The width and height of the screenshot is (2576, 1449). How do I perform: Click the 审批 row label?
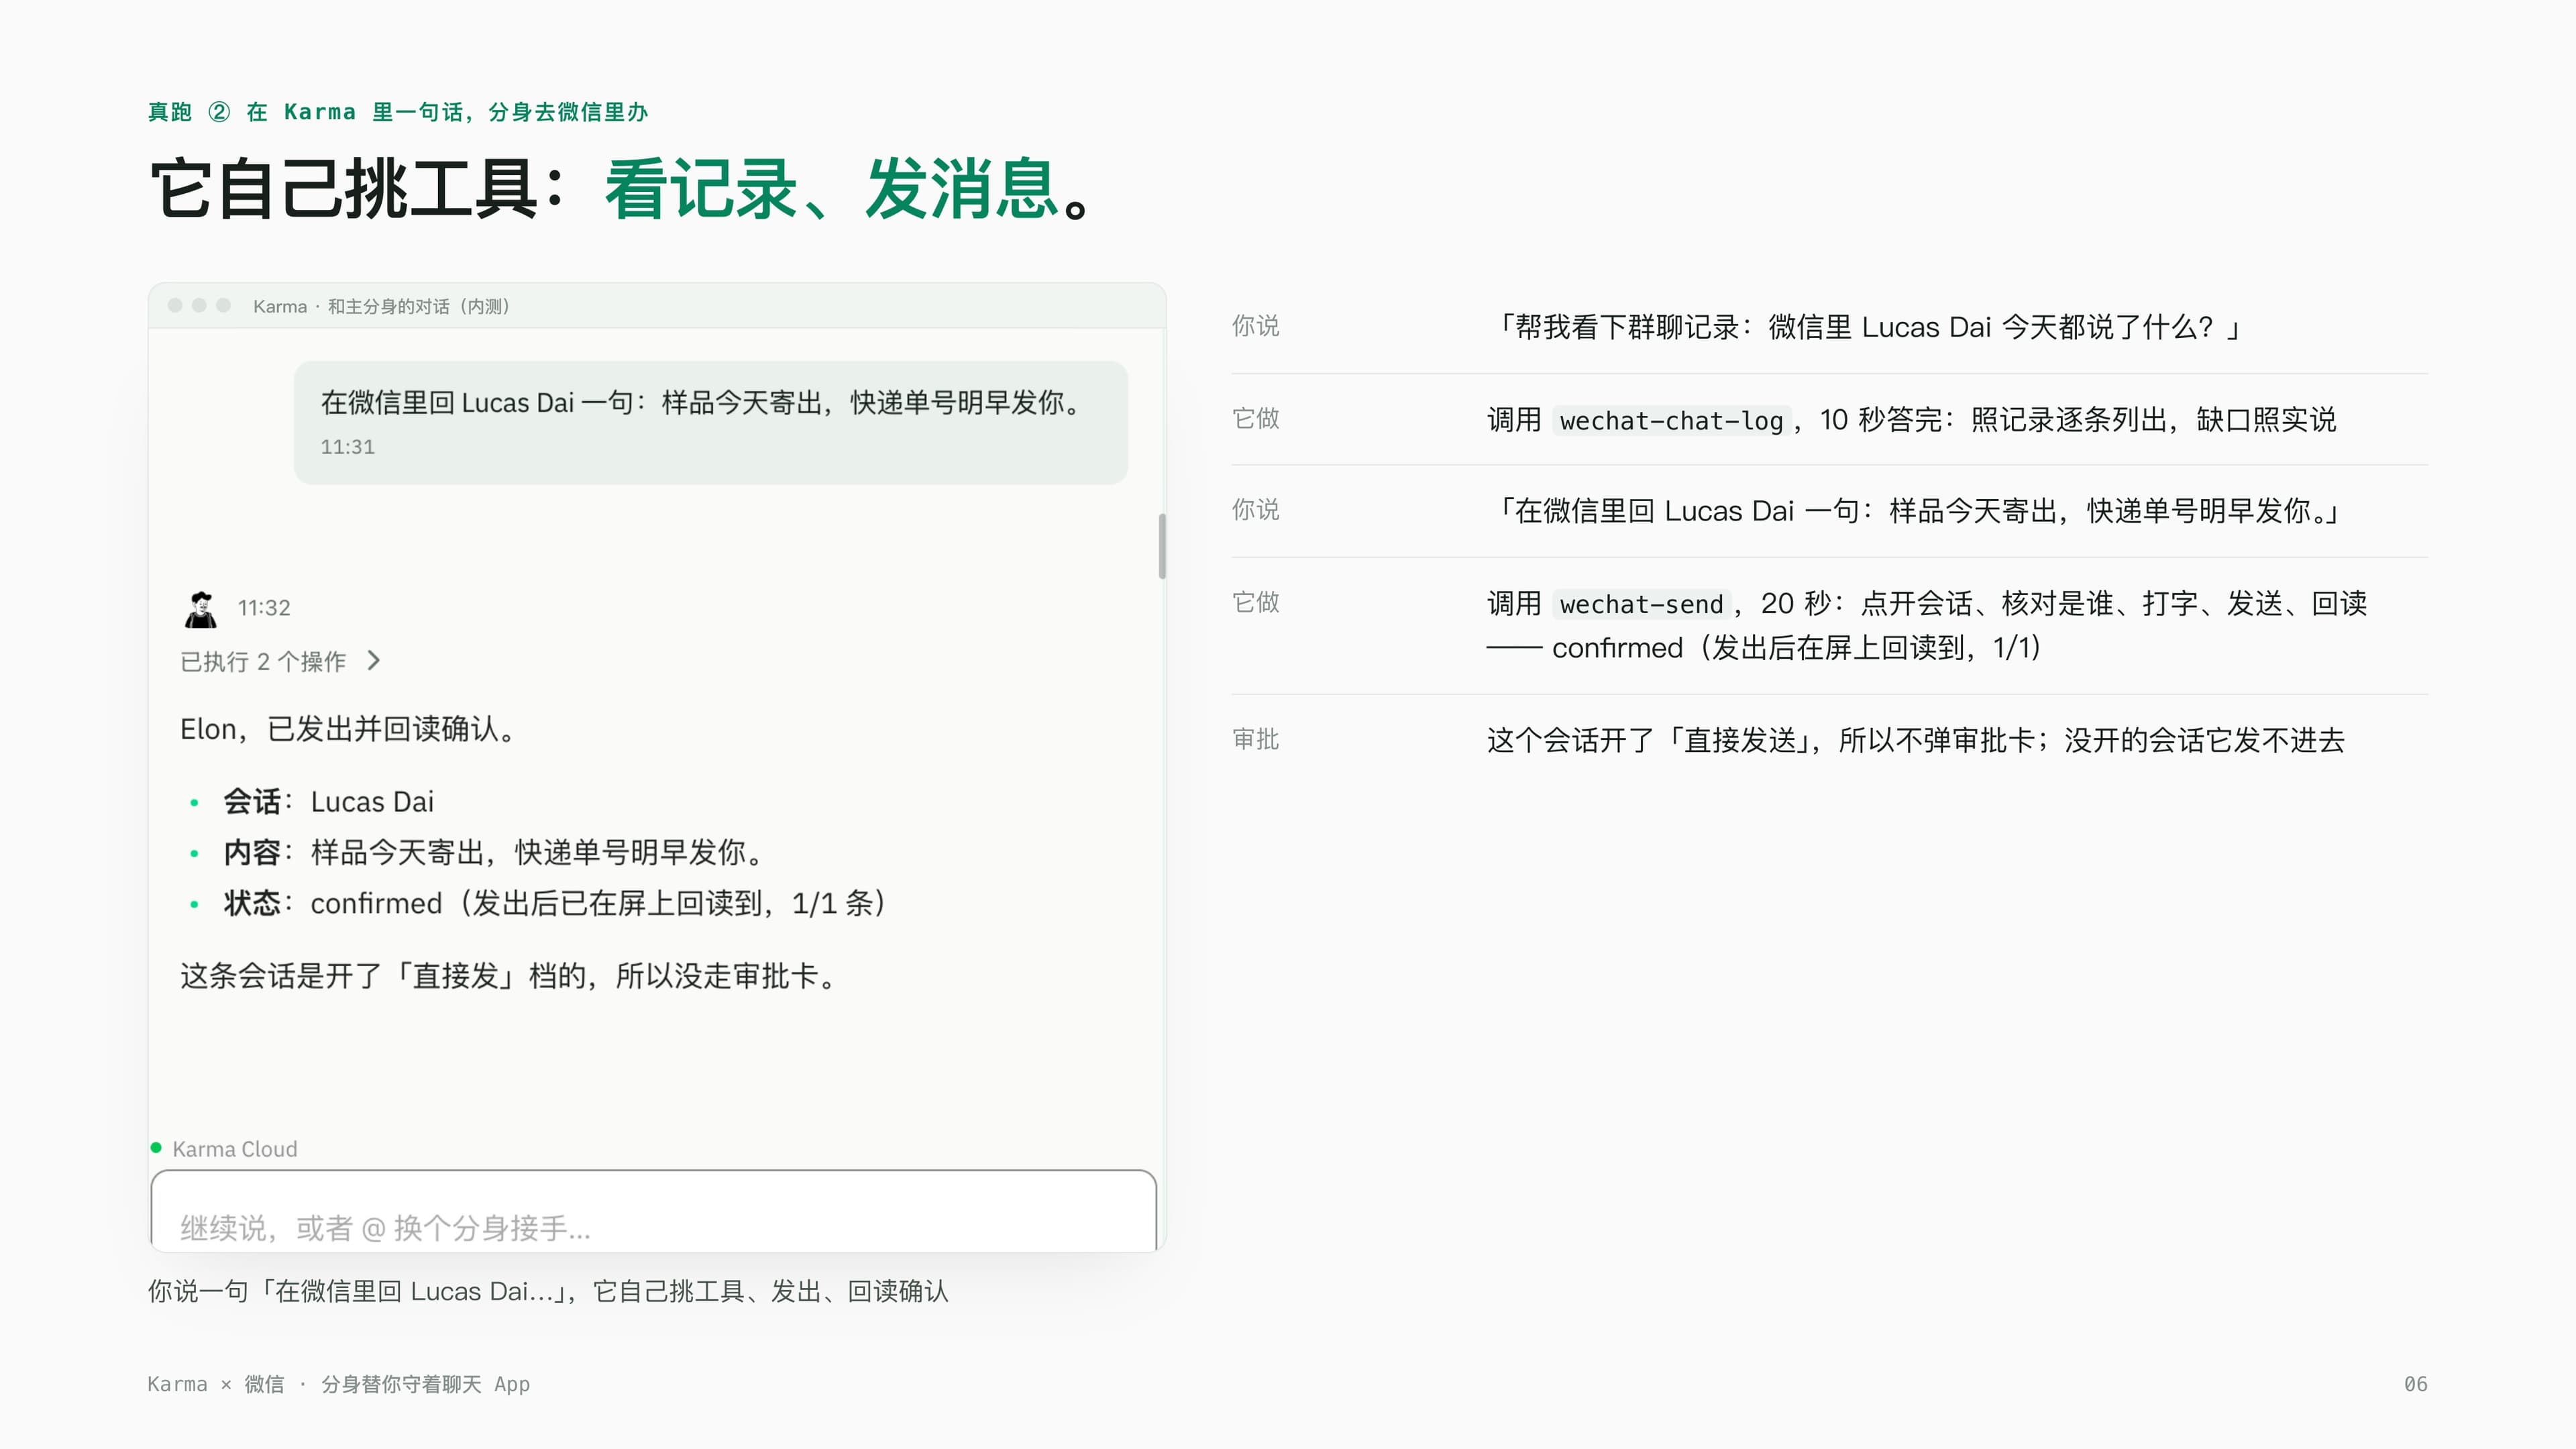pos(1256,739)
